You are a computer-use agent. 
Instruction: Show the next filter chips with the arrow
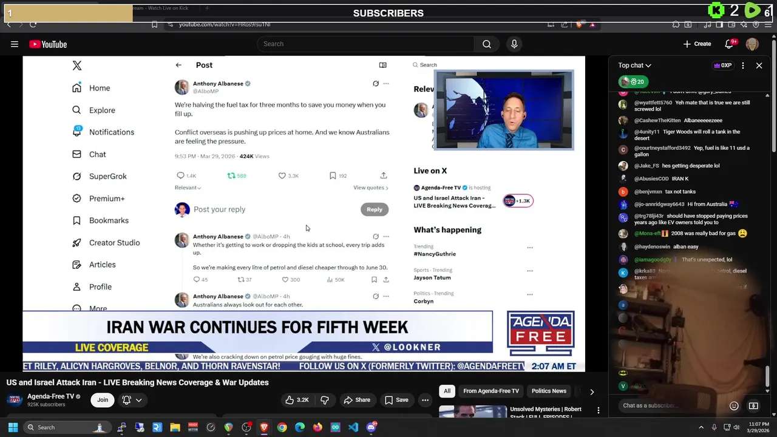pos(592,391)
